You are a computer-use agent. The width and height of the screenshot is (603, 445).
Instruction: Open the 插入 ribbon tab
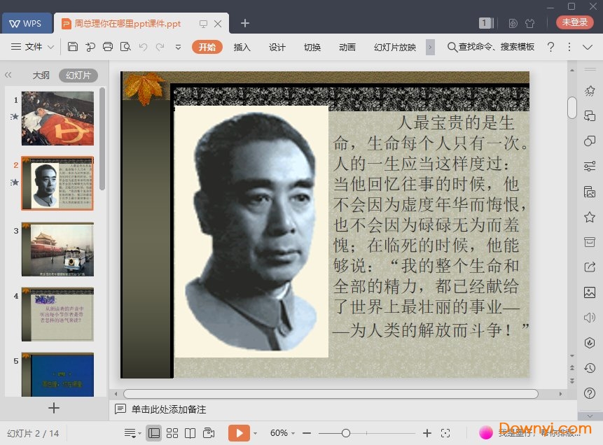(242, 47)
